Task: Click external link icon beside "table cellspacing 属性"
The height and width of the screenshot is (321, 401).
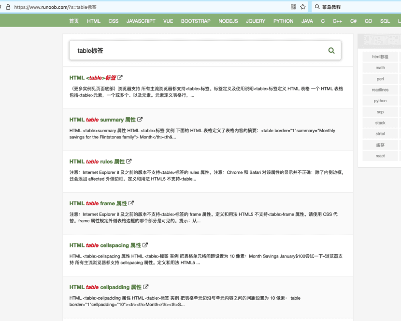Action: [146, 245]
